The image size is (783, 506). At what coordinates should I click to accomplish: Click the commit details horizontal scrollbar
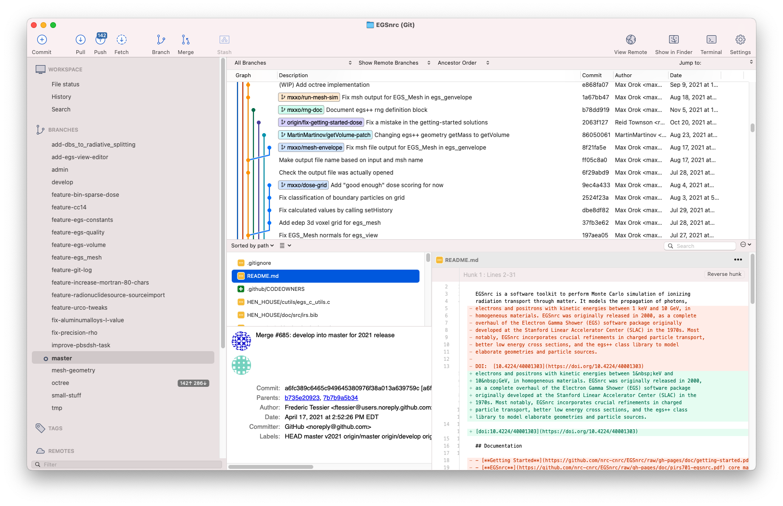(271, 467)
